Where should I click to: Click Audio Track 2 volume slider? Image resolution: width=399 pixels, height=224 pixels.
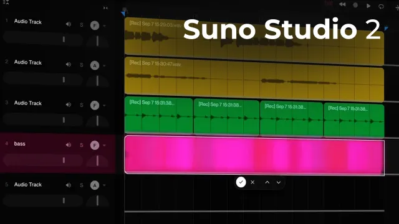(x=43, y=79)
